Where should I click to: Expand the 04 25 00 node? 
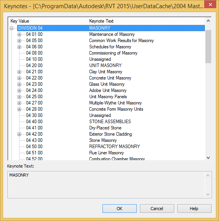(x=19, y=97)
